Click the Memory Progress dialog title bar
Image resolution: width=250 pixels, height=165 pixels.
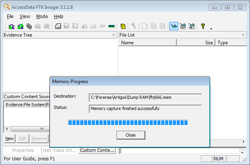point(130,82)
